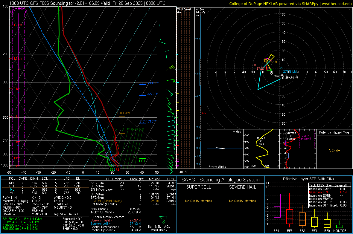
Task: Click the 'SigSvr = 0 m3/s3' value
Action: click(x=66, y=214)
